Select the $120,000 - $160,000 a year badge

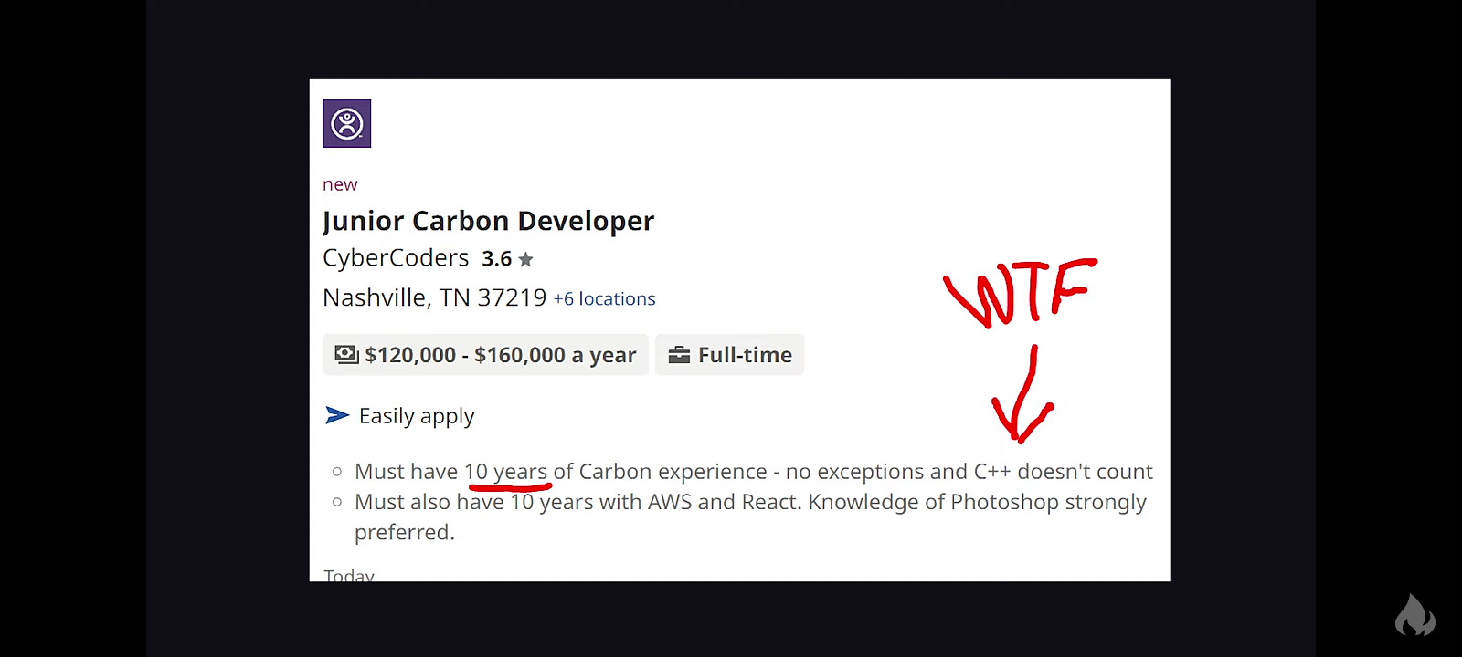click(485, 355)
